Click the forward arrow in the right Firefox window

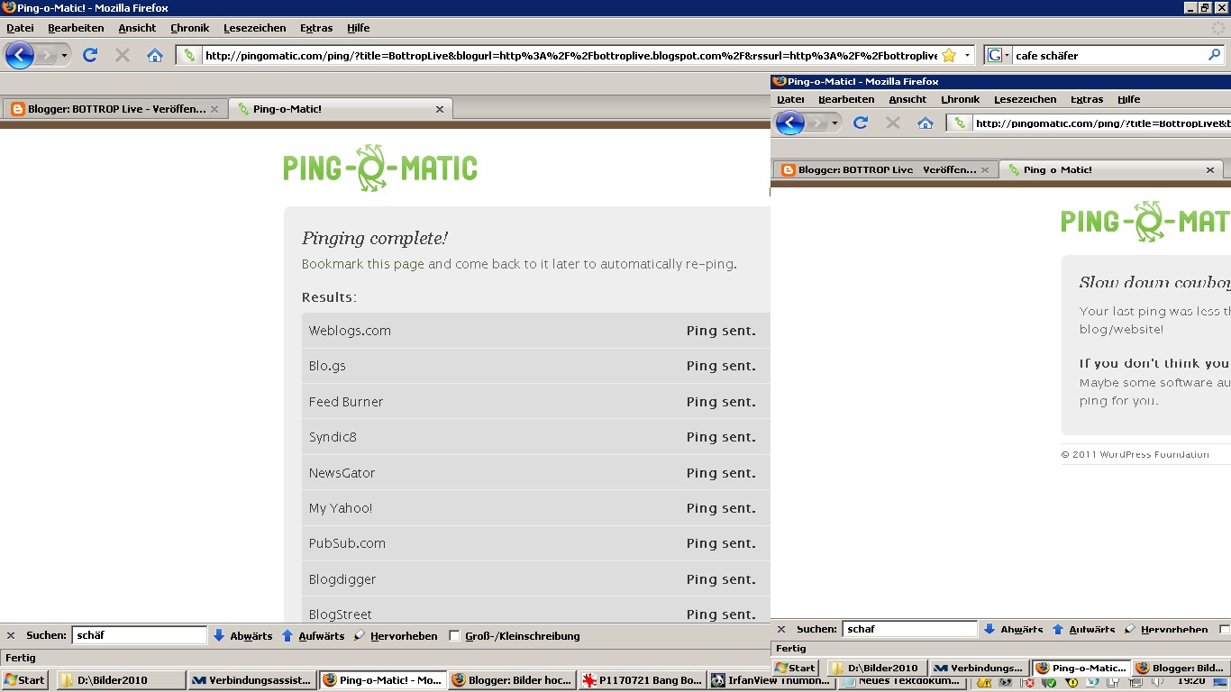click(x=817, y=123)
